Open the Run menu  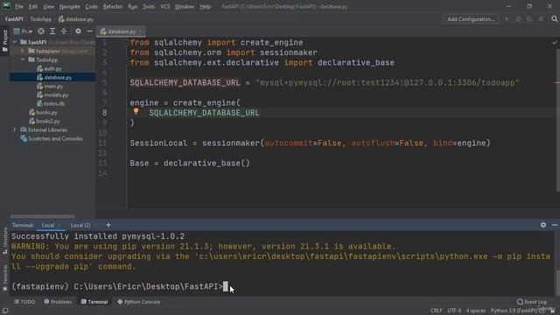pos(132,6)
